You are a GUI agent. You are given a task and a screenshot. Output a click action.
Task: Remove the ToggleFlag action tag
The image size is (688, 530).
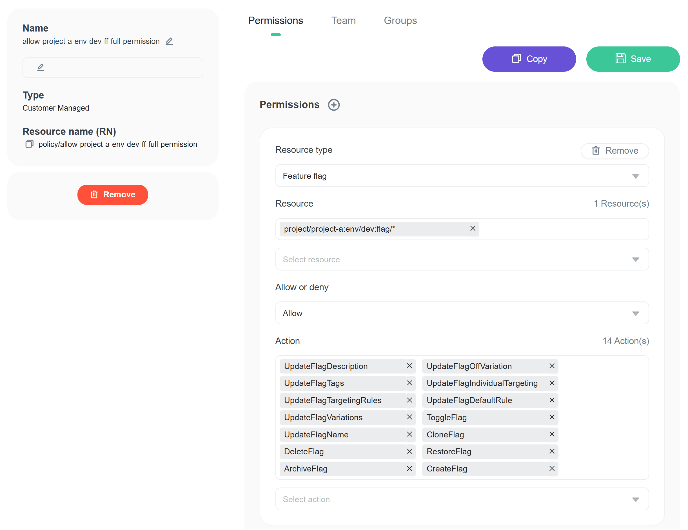(552, 417)
